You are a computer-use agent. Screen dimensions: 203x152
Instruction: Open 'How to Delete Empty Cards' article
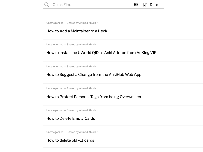[x=71, y=119]
